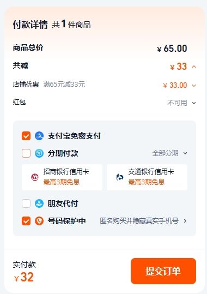Enable the 分期付款 checkbox
Screen dimensions: 207x294
(x=26, y=153)
